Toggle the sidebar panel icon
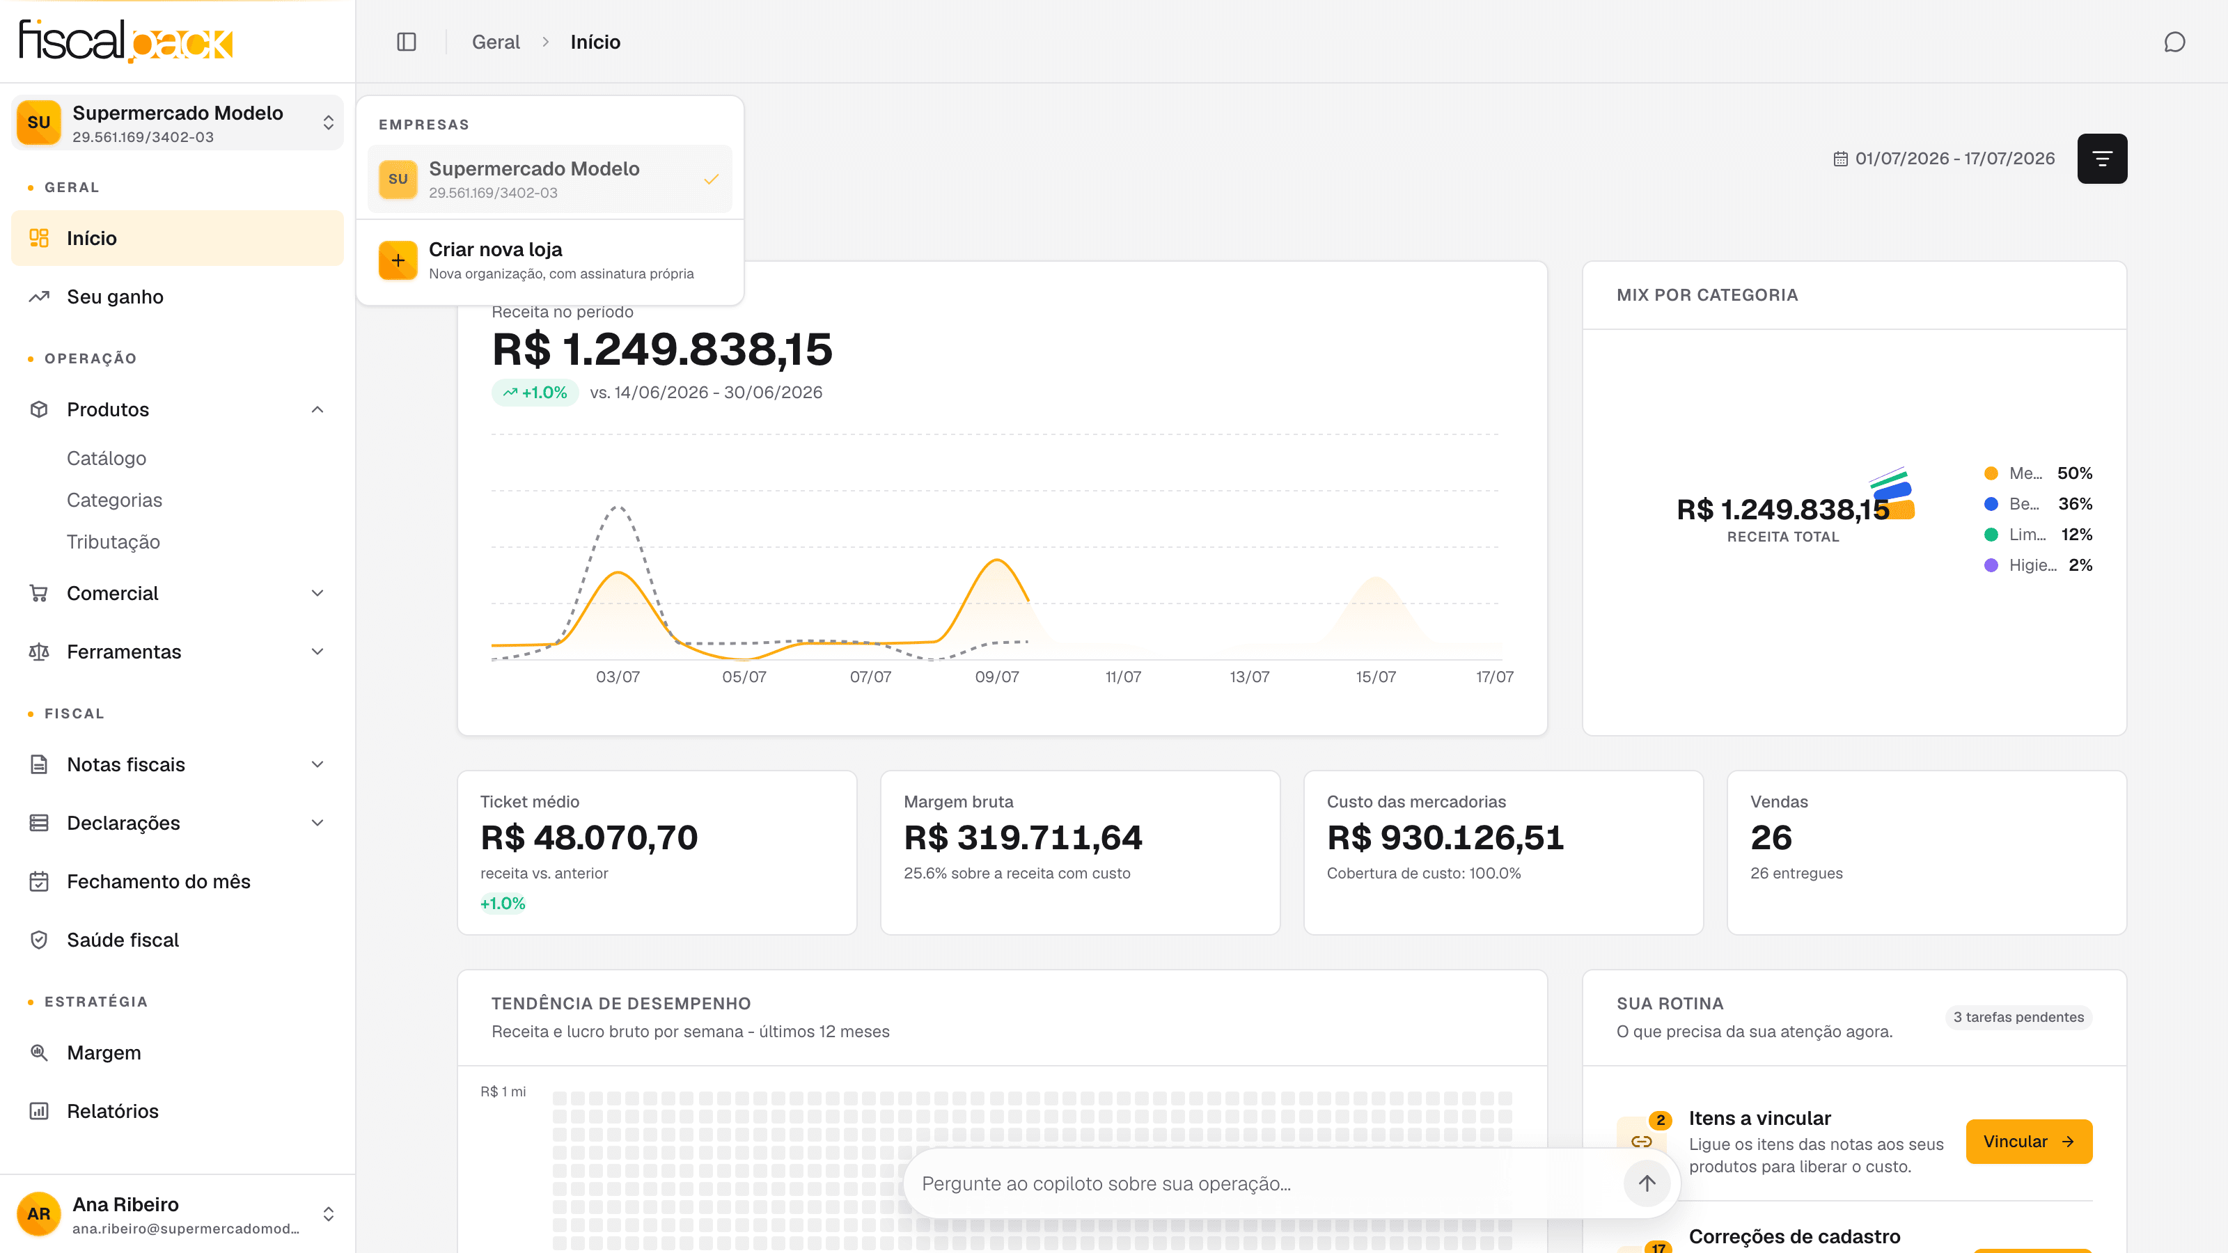Screen dimensions: 2228x1253 click(x=407, y=42)
